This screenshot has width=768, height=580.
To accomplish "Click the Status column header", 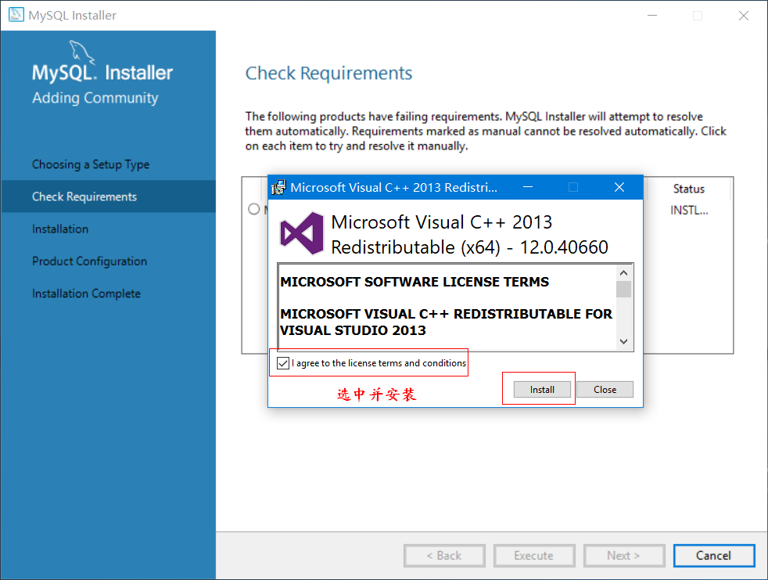I will coord(689,189).
